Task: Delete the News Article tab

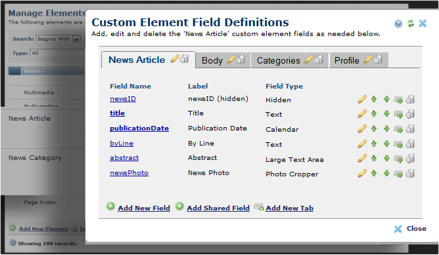Action: click(184, 58)
